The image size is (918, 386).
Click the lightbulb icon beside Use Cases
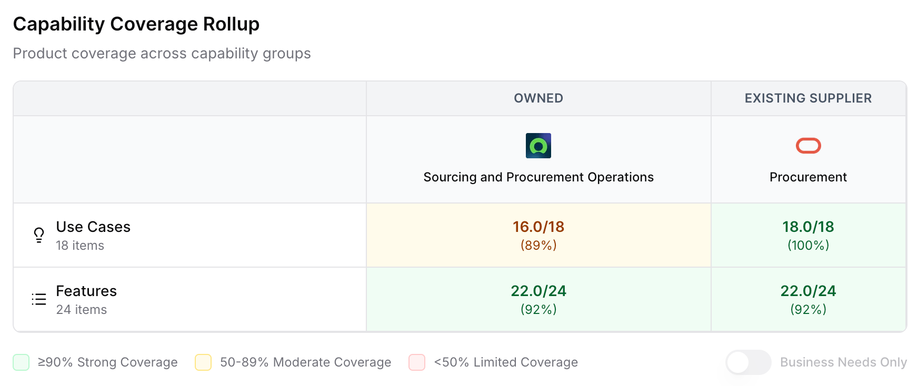(x=39, y=235)
